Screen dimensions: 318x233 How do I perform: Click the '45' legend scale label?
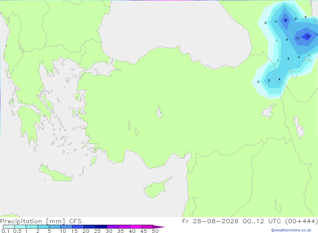pyautogui.click(x=144, y=231)
